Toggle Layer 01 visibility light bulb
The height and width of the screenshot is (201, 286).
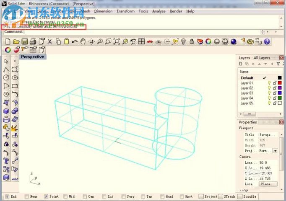pyautogui.click(x=269, y=83)
